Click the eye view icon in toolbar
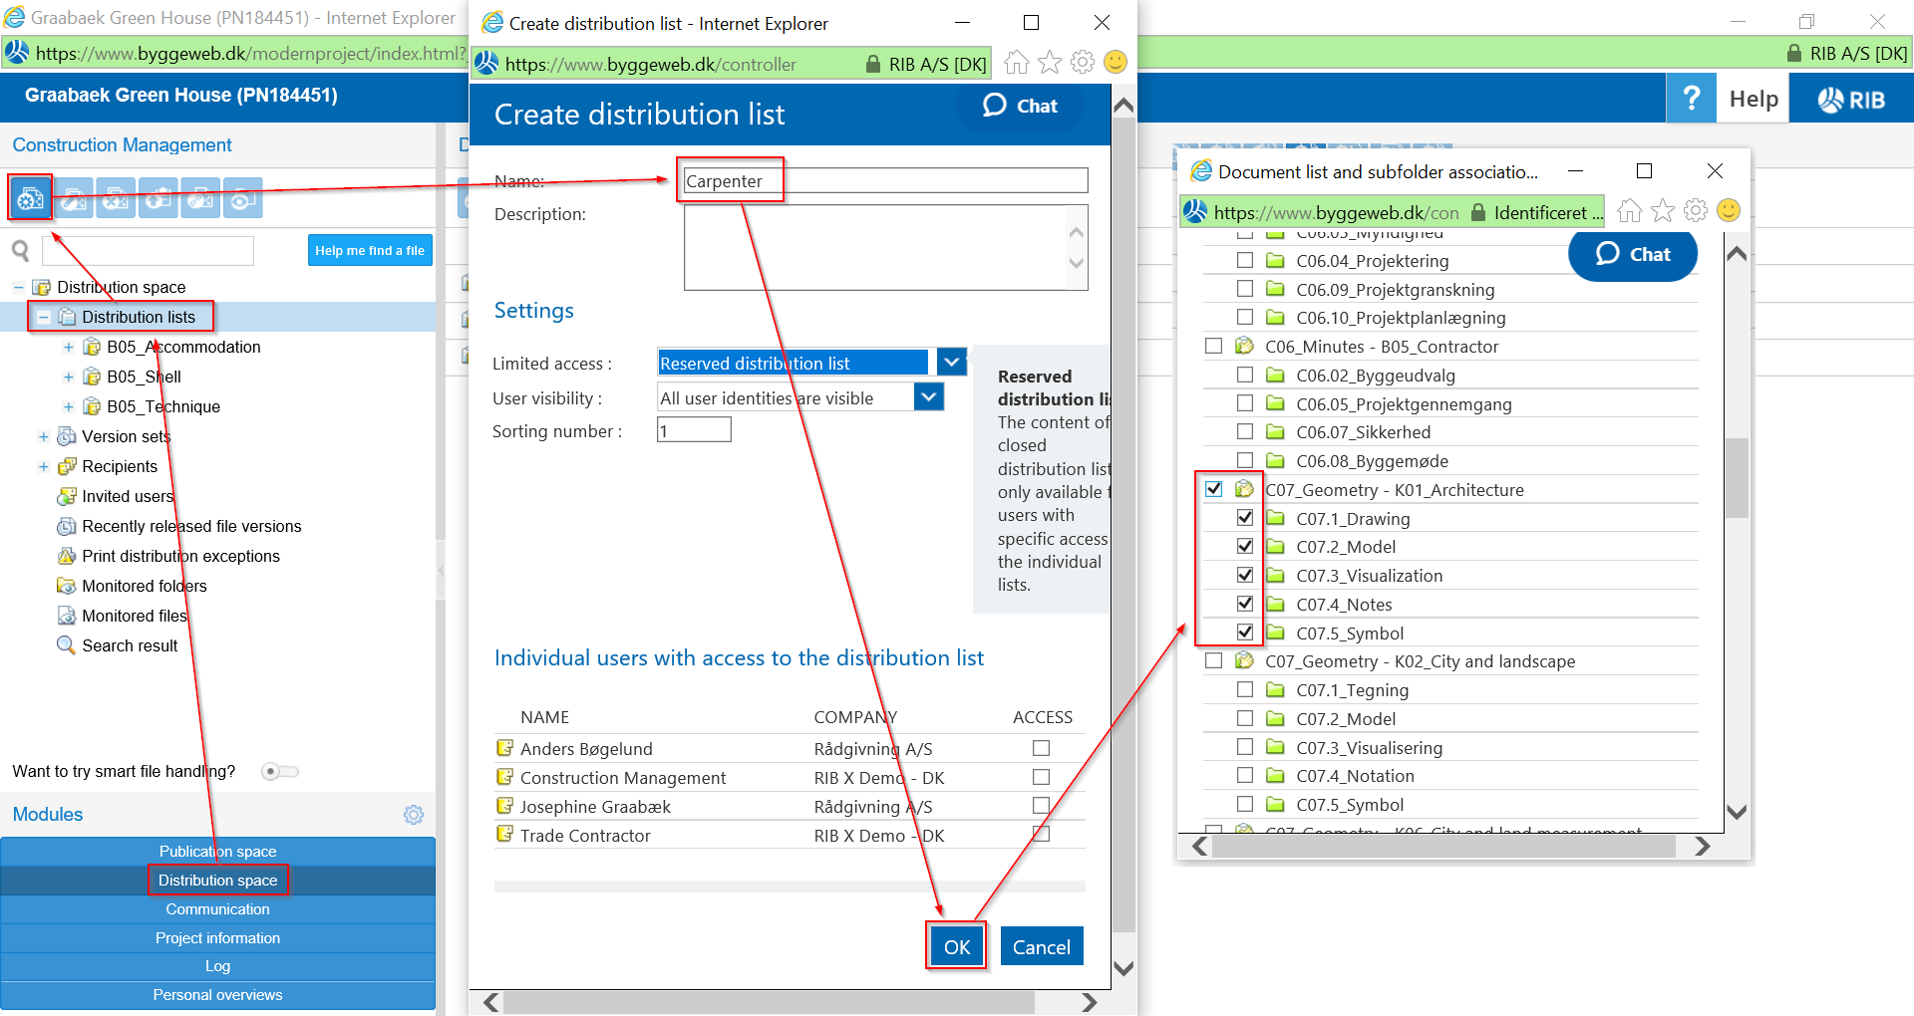The height and width of the screenshot is (1016, 1914). tap(242, 199)
